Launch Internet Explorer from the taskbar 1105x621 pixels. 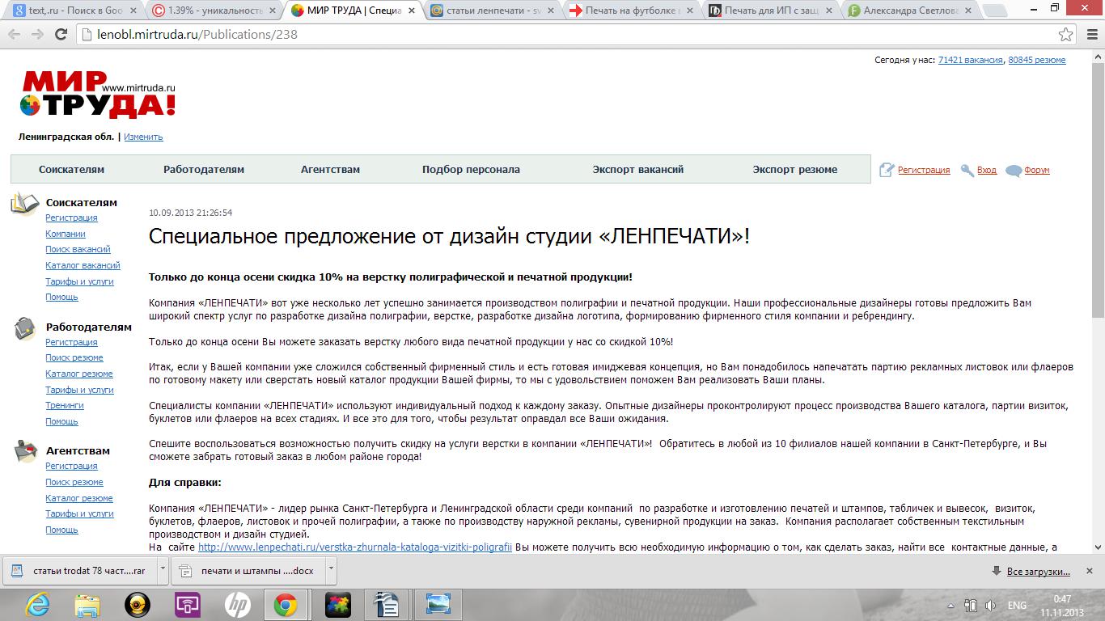click(x=37, y=604)
